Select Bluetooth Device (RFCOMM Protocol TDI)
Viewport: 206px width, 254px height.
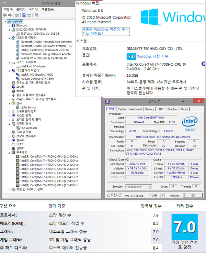tap(46, 46)
